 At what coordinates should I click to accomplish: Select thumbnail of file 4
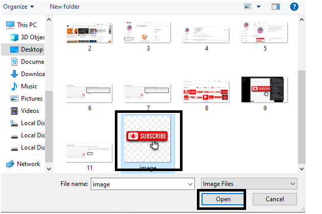[206, 35]
